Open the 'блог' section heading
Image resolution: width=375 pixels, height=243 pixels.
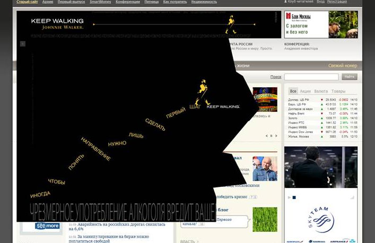[x=223, y=210]
